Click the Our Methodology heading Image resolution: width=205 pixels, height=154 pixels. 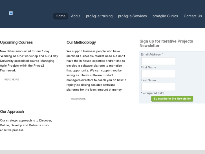(x=81, y=42)
